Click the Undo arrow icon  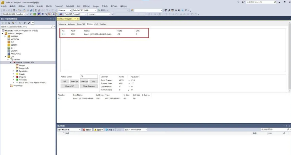47,10
